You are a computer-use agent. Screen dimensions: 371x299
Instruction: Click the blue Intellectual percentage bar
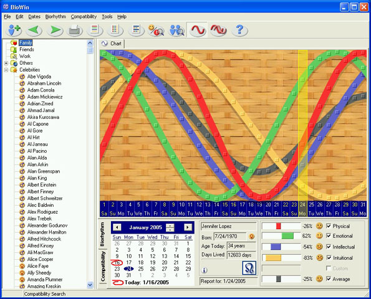pos(276,247)
